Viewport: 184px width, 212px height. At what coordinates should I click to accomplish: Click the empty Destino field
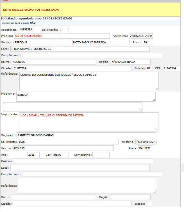pyautogui.click(x=83, y=161)
